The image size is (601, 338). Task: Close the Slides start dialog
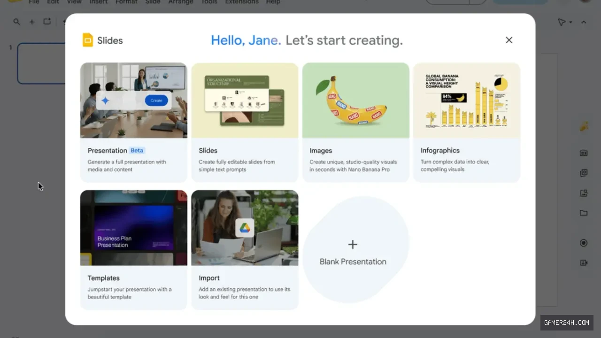[509, 40]
